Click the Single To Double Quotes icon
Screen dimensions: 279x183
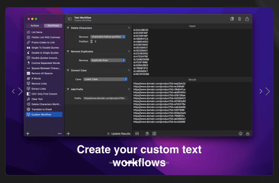pyautogui.click(x=28, y=48)
